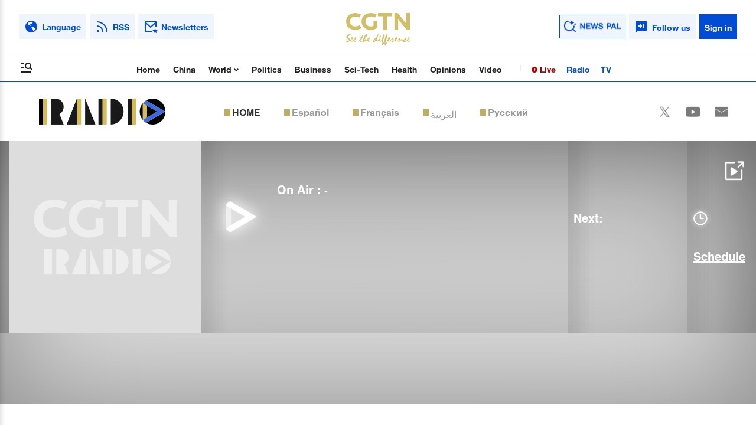
Task: Open the Business section
Action: [x=313, y=70]
